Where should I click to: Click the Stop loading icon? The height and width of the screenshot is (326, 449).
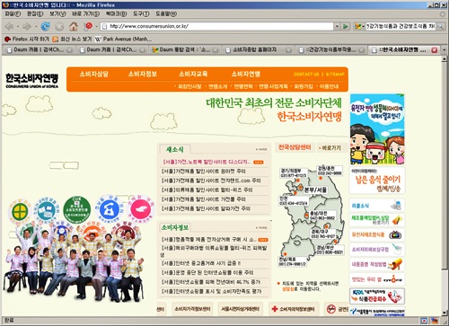[59, 27]
